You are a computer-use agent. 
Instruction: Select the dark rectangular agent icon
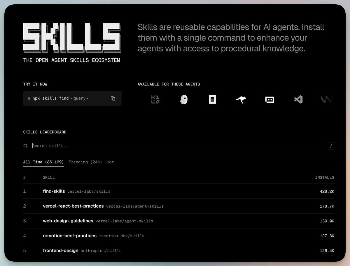point(212,99)
